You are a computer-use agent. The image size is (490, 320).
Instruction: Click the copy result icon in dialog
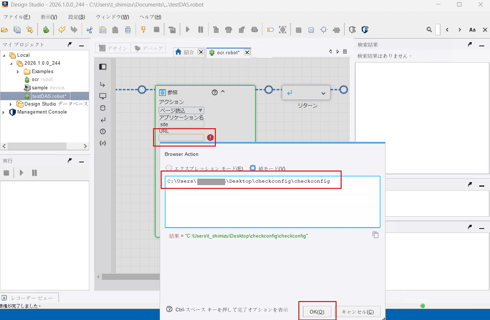click(x=375, y=235)
